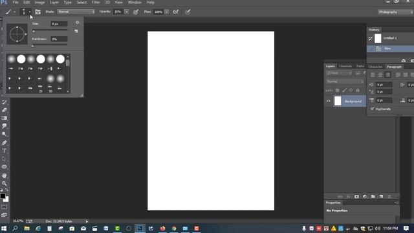The image size is (414, 233).
Task: Select the Eraser tool
Action: click(5, 110)
